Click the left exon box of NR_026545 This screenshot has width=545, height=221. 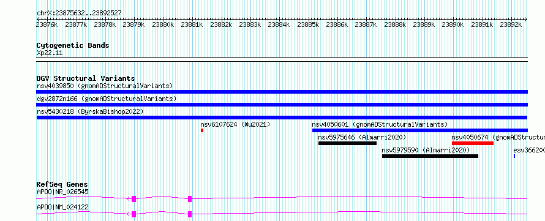[134, 199]
